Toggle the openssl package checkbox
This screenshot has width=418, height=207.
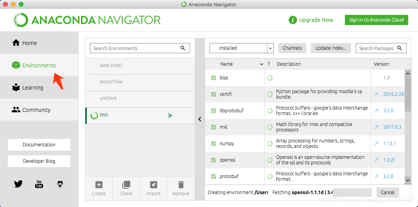tap(213, 160)
